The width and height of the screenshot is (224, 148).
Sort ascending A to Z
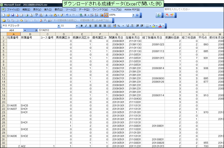click(92, 15)
